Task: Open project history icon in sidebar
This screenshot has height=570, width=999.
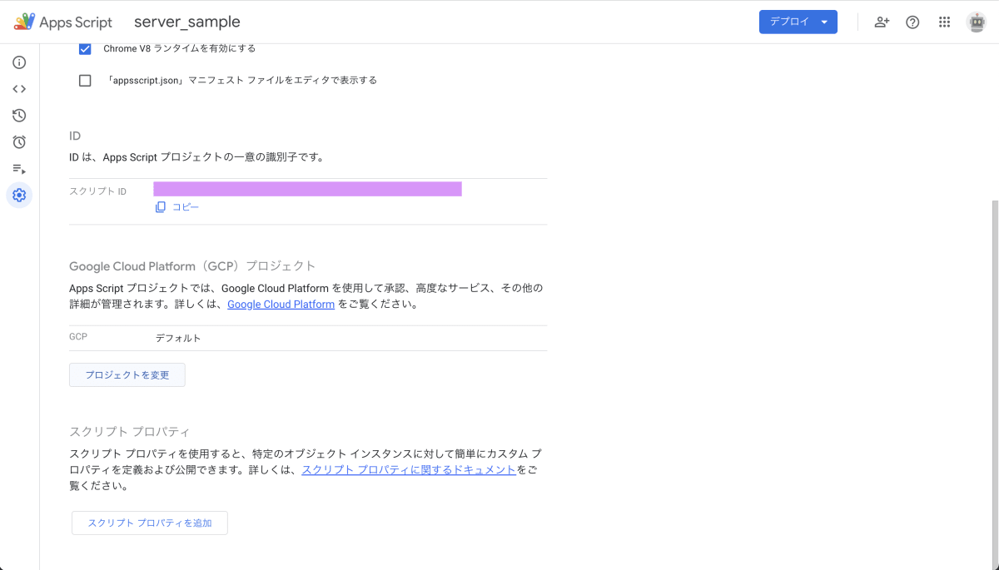Action: [x=19, y=116]
